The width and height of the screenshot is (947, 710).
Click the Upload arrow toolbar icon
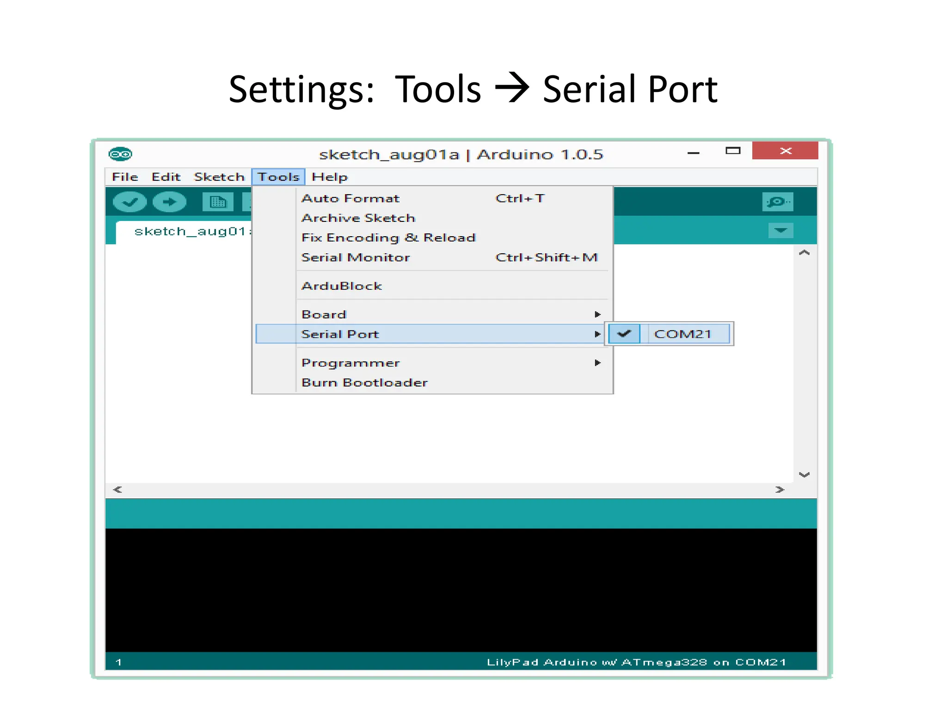click(170, 202)
